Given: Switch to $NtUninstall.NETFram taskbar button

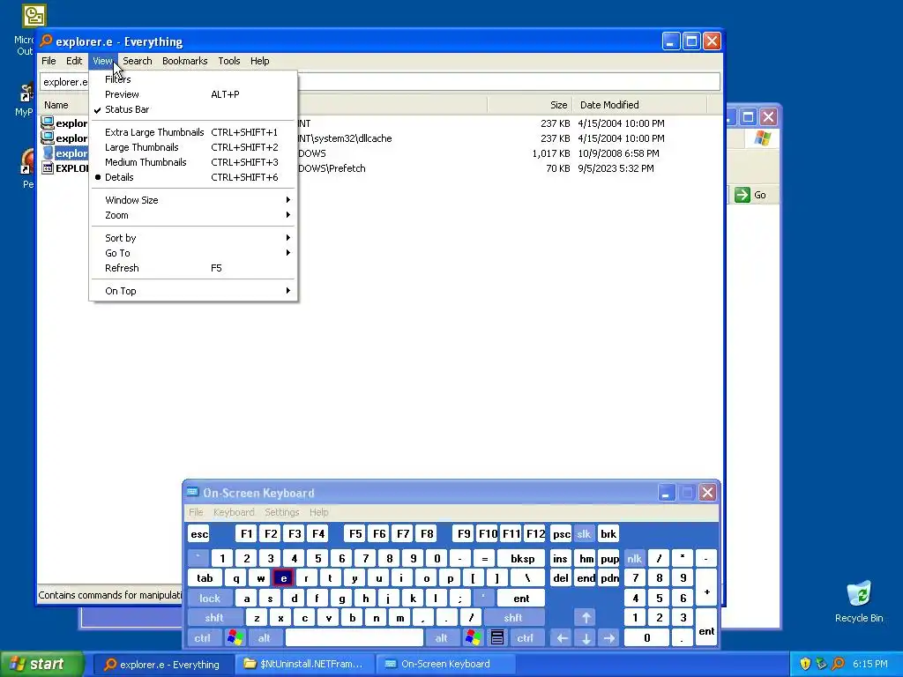Looking at the screenshot, I should [x=303, y=665].
